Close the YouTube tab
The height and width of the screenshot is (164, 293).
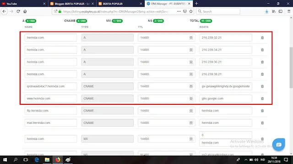[44, 4]
